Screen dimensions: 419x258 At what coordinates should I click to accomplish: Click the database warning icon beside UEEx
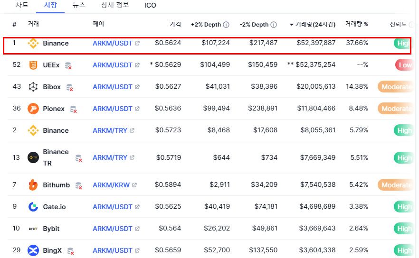click(68, 66)
